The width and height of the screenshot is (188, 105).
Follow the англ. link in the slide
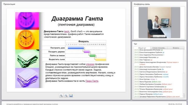click(67, 32)
